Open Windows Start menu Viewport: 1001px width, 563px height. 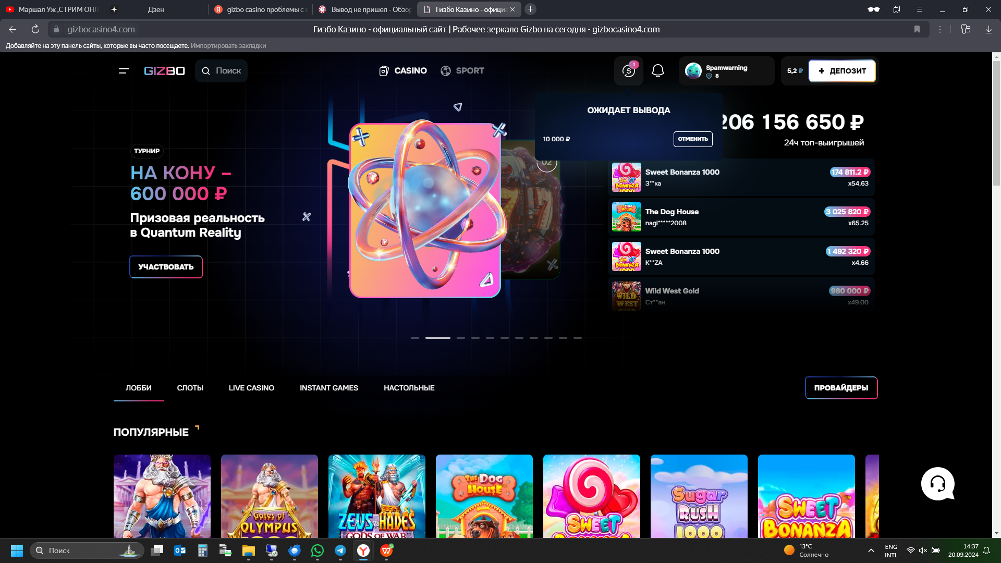click(x=17, y=550)
